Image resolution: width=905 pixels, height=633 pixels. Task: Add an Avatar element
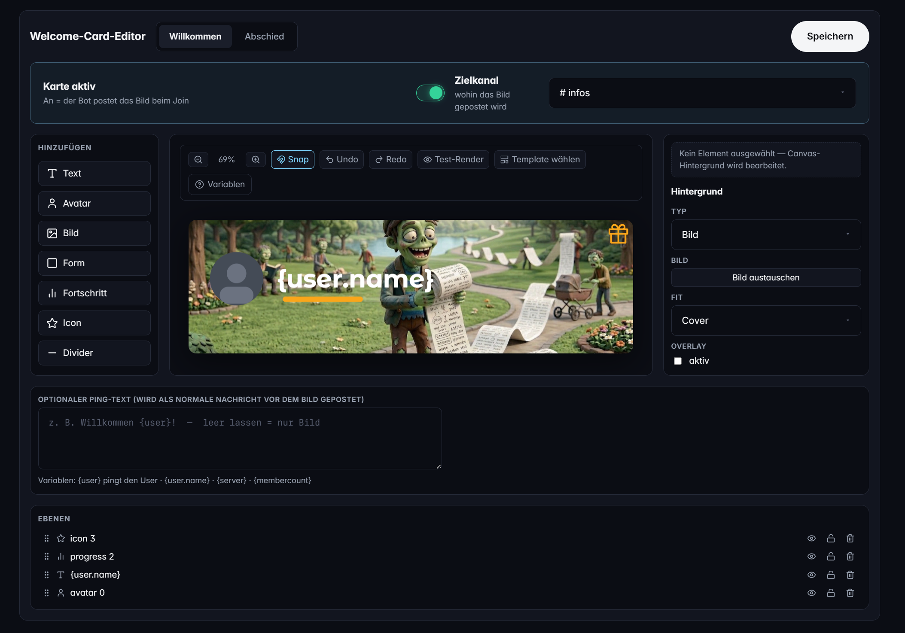point(94,203)
